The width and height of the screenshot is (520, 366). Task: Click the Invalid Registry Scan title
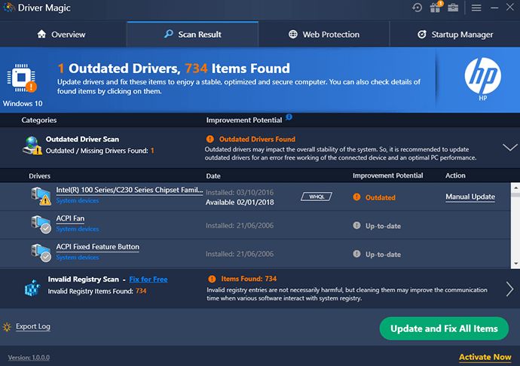[83, 279]
